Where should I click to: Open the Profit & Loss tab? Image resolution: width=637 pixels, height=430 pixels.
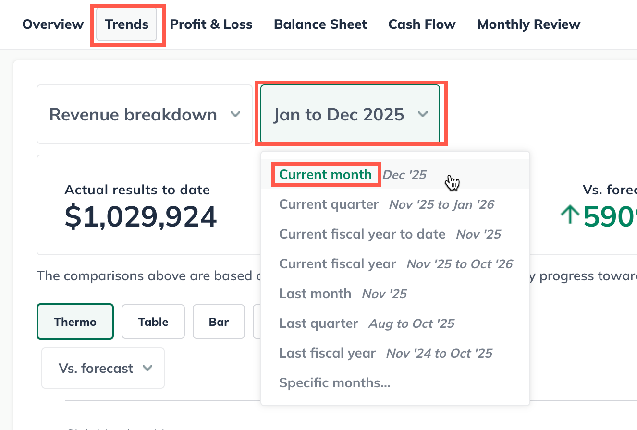pyautogui.click(x=211, y=24)
